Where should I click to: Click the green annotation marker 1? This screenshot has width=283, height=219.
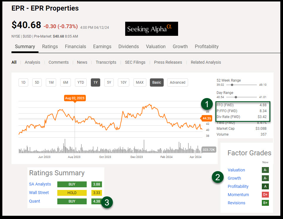coord(207,104)
